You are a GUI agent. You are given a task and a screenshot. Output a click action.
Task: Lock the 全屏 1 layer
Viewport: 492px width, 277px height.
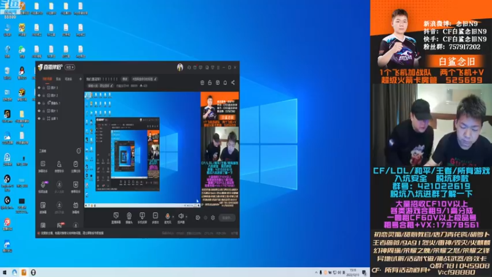(44, 119)
